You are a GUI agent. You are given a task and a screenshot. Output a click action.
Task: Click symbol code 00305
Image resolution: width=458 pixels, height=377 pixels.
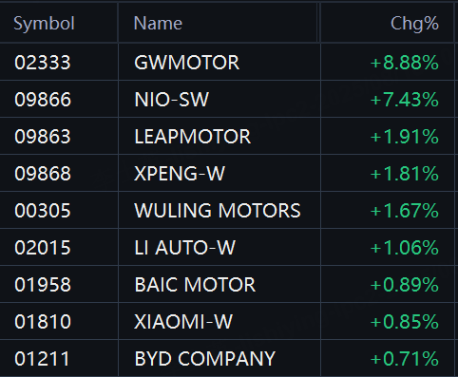(43, 211)
